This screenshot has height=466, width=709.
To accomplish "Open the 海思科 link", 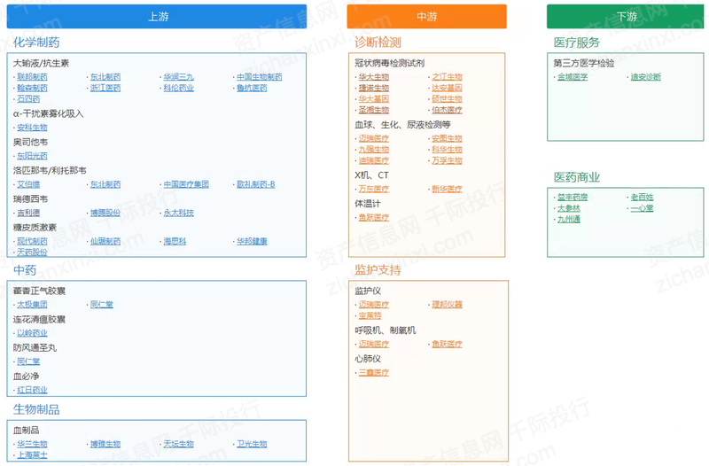I will (x=175, y=241).
